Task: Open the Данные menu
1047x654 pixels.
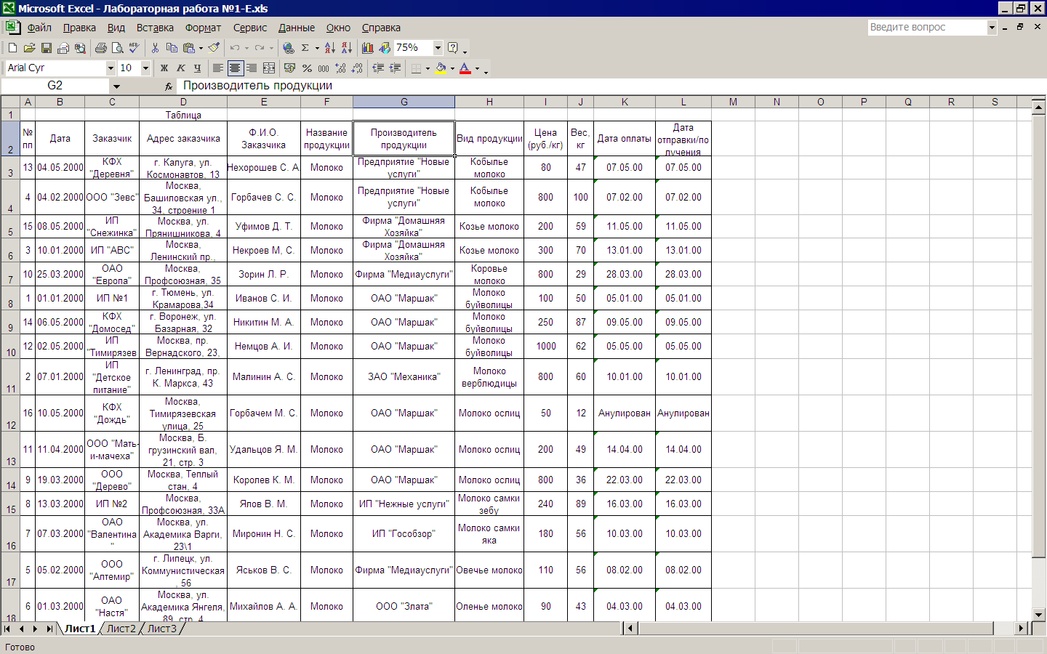Action: point(297,28)
